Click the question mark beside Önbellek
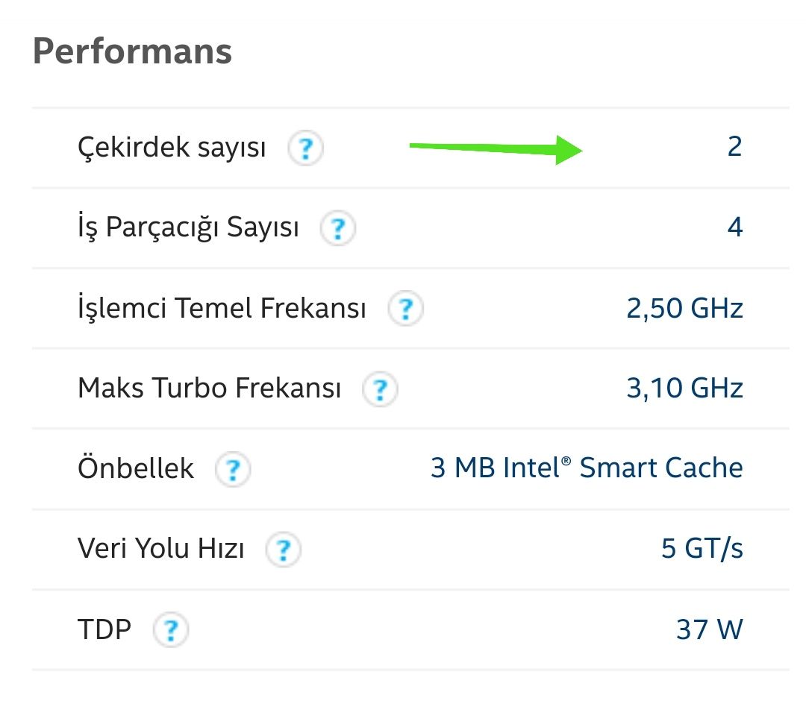This screenshot has height=701, width=806. click(x=233, y=470)
